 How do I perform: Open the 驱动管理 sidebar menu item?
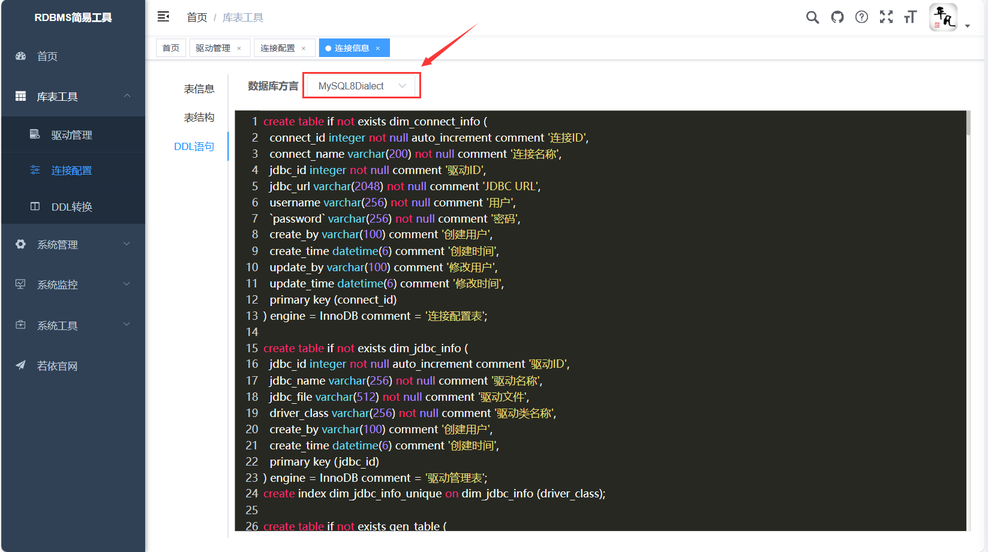tap(73, 135)
